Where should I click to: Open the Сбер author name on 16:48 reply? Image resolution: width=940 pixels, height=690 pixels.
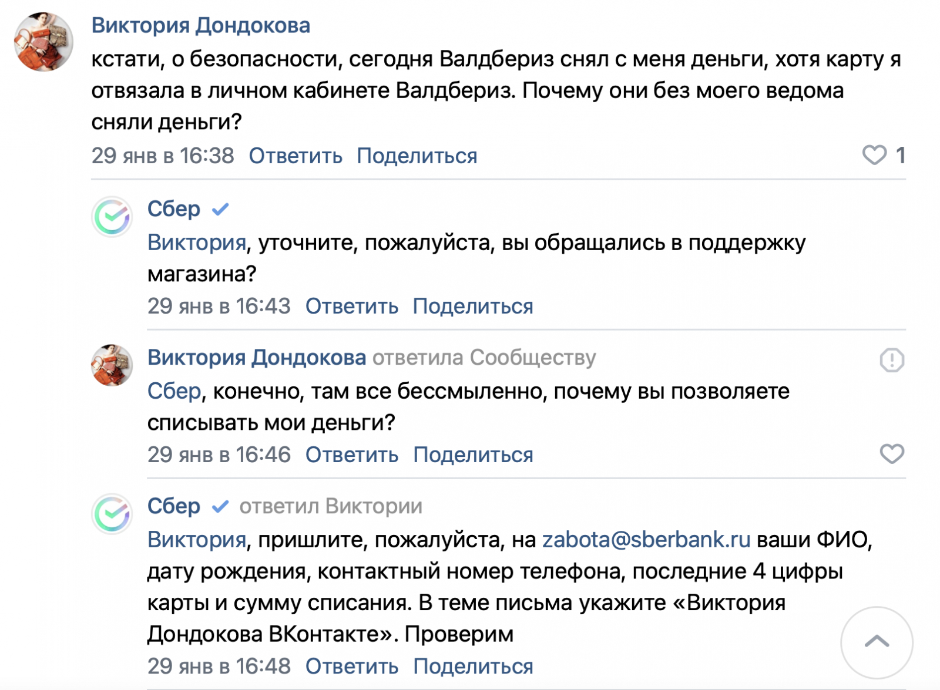click(174, 506)
